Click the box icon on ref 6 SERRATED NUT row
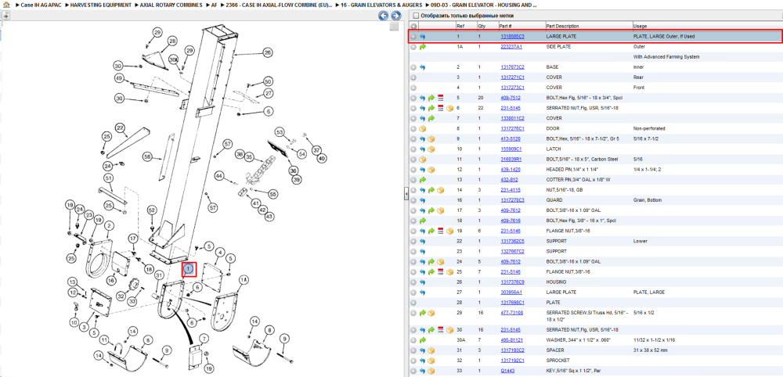This screenshot has height=377, width=783. coord(449,108)
